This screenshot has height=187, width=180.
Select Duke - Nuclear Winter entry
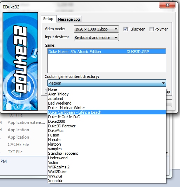[107, 108]
